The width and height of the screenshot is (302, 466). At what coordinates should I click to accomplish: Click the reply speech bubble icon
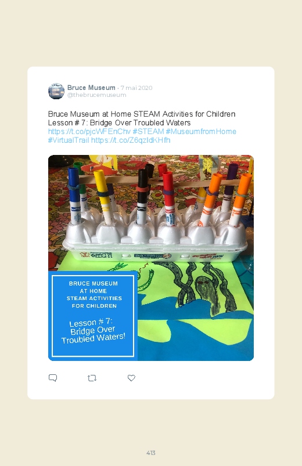click(53, 378)
